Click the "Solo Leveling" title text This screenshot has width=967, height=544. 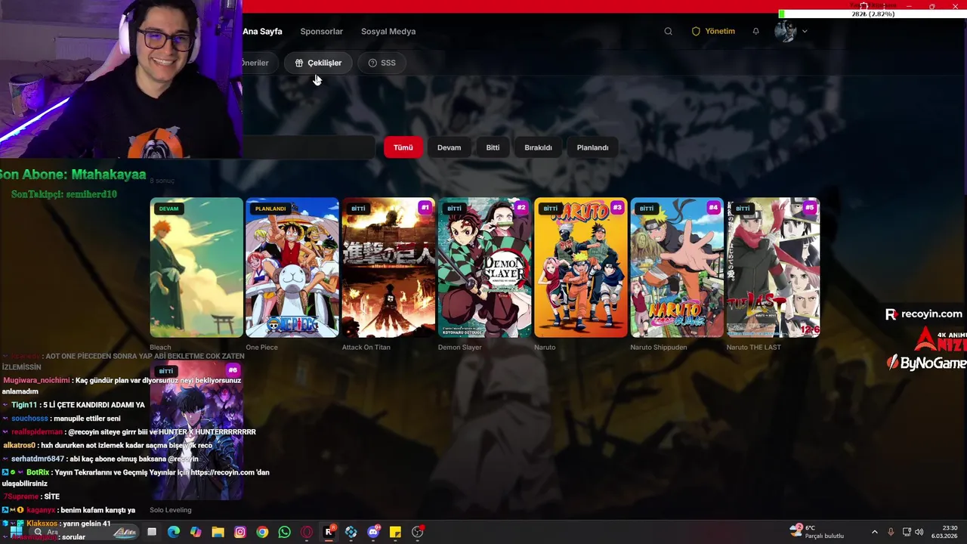pos(171,510)
